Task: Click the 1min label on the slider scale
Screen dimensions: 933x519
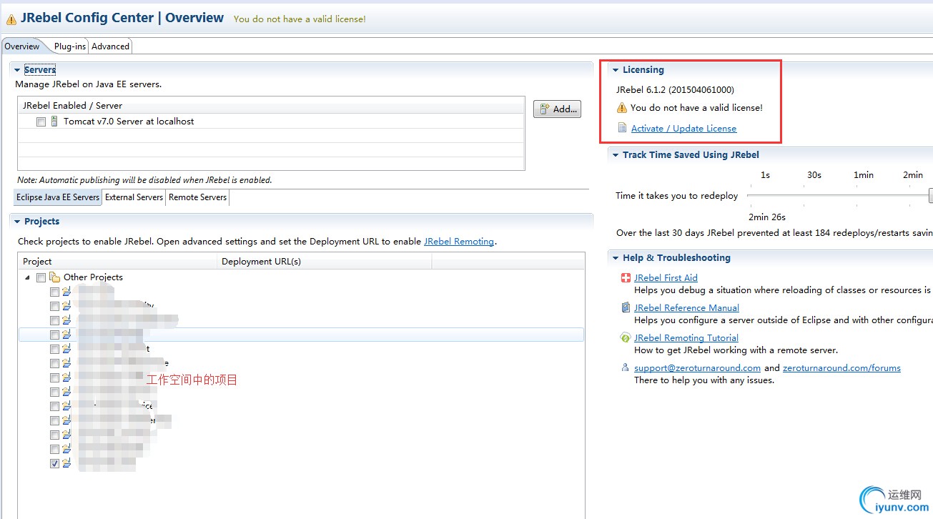Action: click(x=864, y=175)
